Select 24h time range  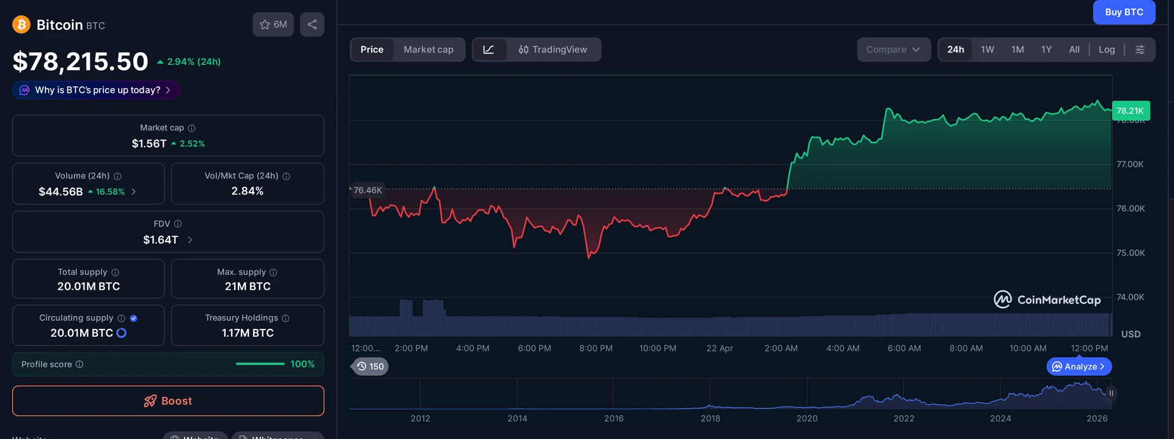point(956,50)
